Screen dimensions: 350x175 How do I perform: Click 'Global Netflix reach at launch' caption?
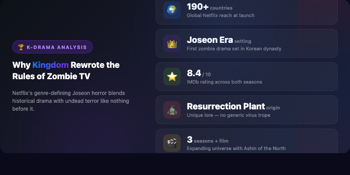tap(220, 16)
